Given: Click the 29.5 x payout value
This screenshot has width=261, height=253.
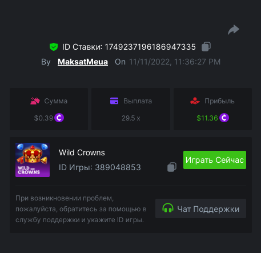Looking at the screenshot, I should click(x=131, y=118).
